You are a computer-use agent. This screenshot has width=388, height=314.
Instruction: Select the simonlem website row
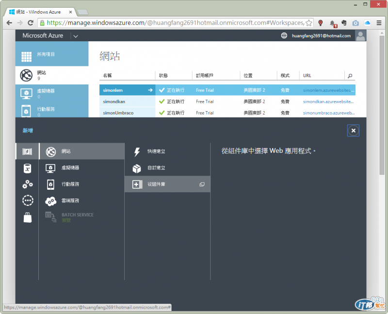pyautogui.click(x=227, y=90)
